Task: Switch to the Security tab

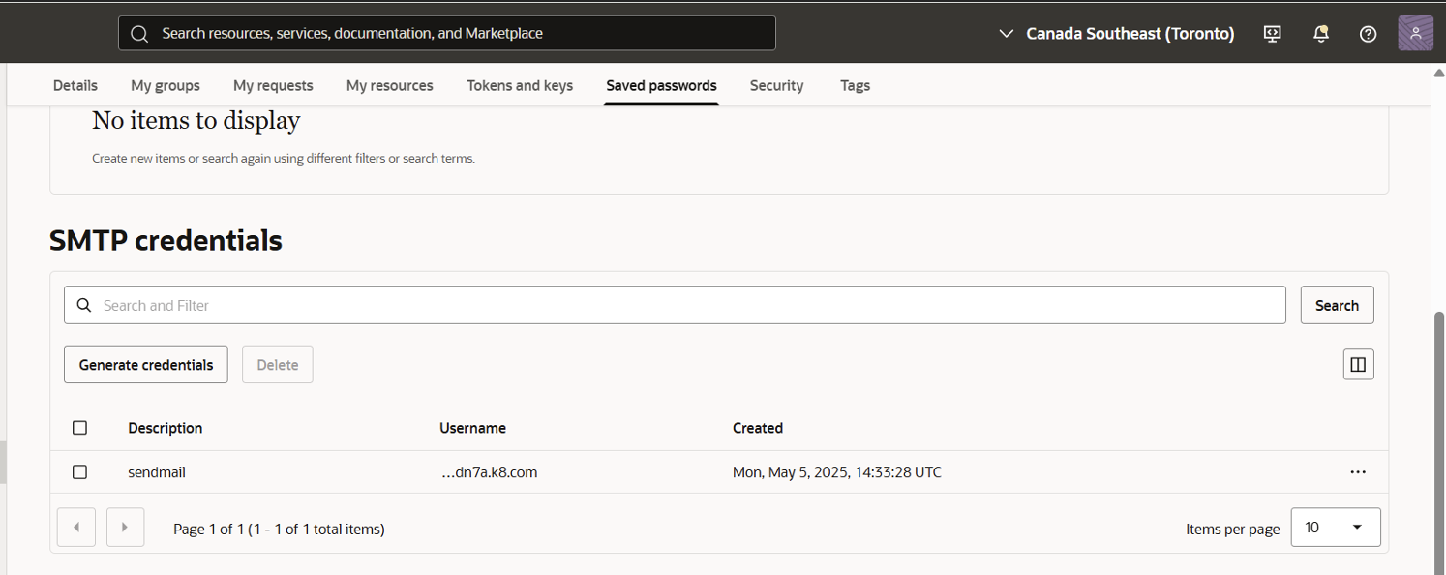Action: (776, 85)
